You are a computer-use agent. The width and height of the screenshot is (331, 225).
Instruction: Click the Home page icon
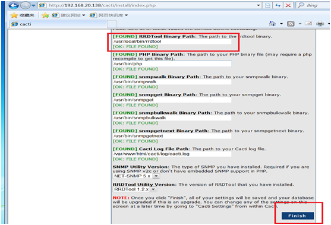[x=272, y=24]
